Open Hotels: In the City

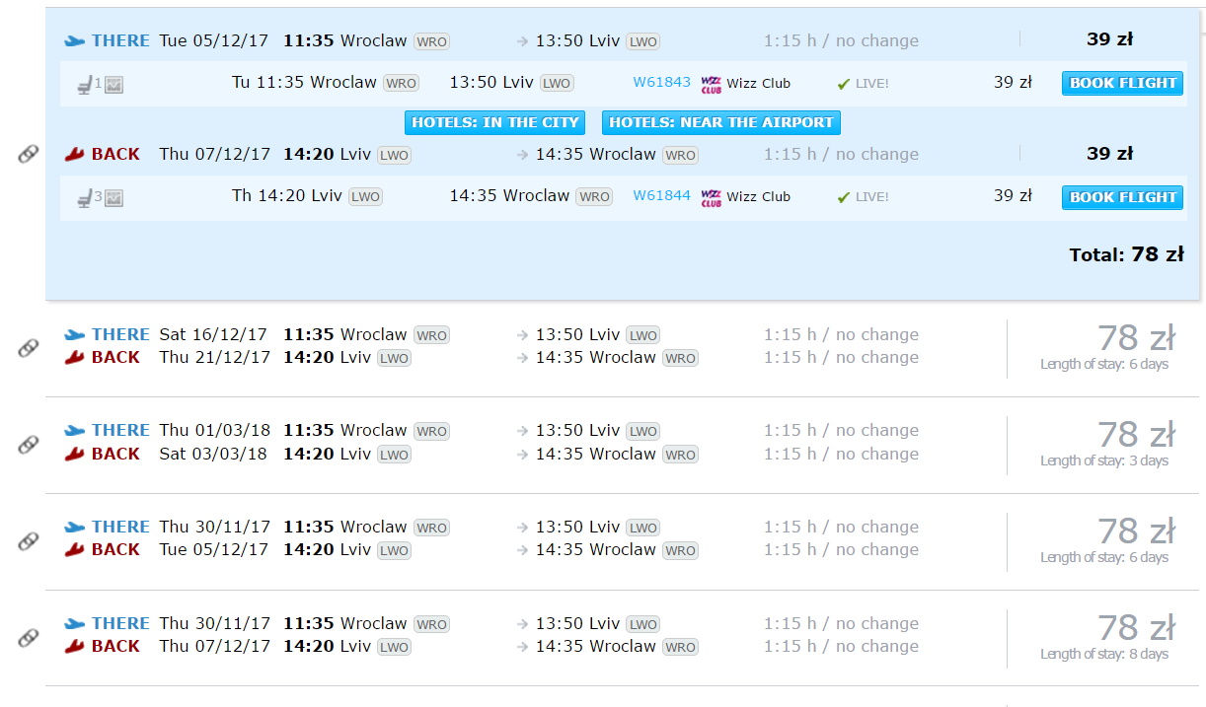pyautogui.click(x=494, y=122)
